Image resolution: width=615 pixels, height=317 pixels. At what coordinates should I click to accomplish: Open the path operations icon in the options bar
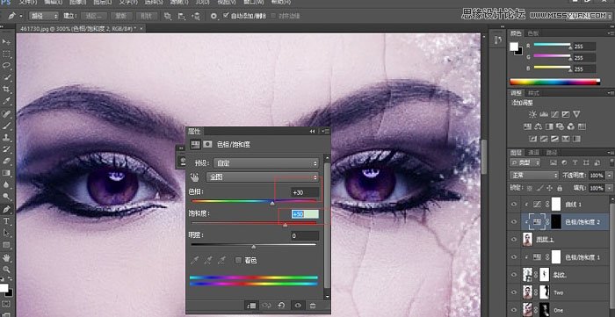168,16
